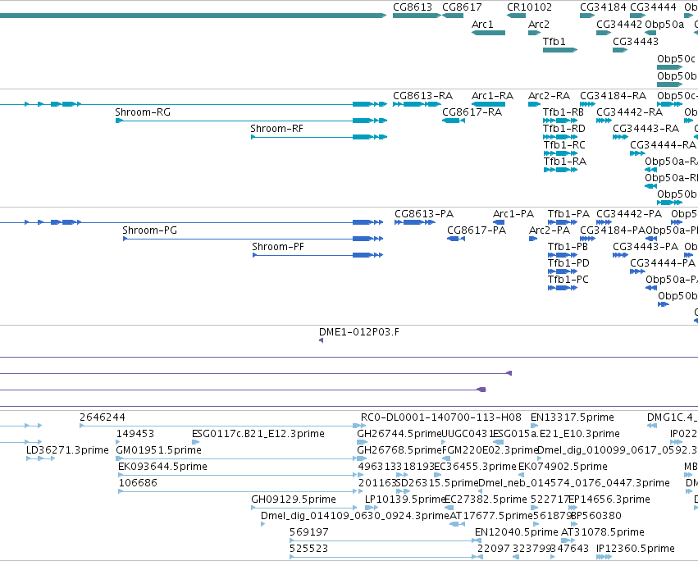
Task: Click the GH09129.5prime EST label
Action: pyautogui.click(x=294, y=499)
